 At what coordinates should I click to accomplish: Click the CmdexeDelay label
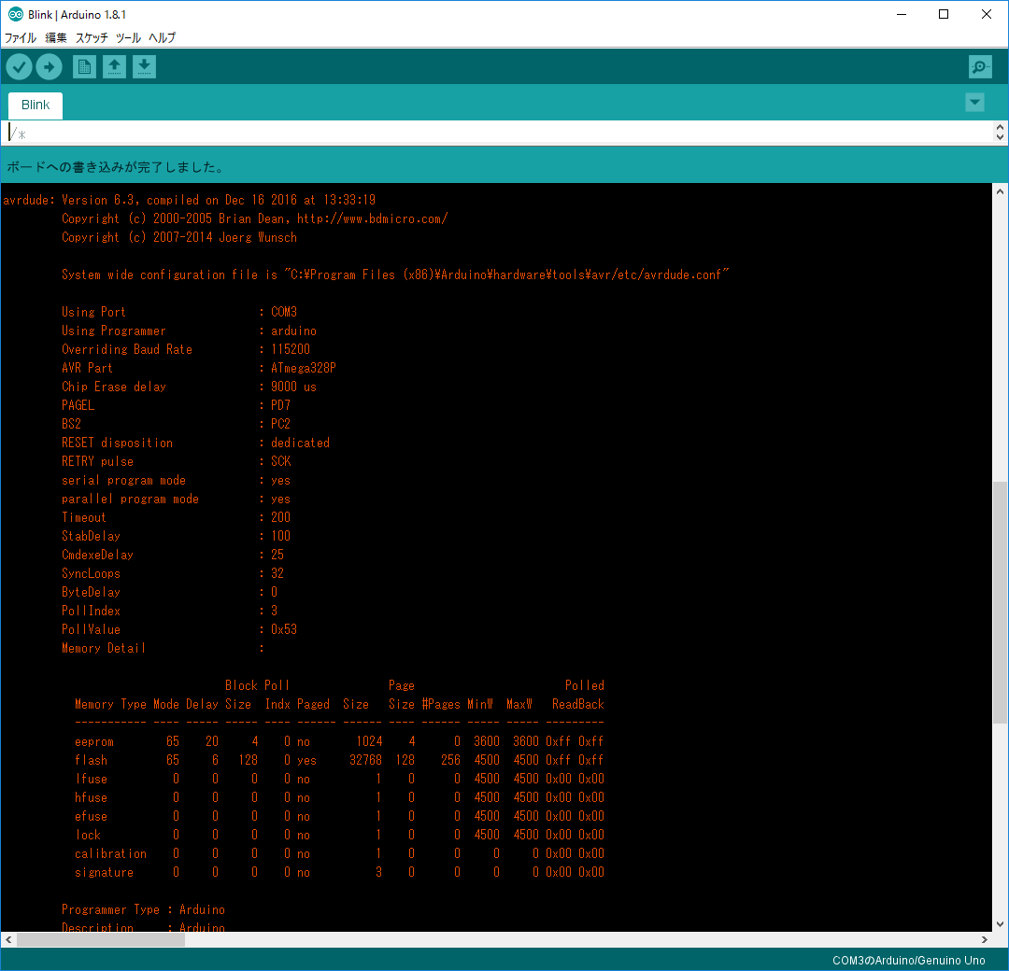[x=97, y=555]
